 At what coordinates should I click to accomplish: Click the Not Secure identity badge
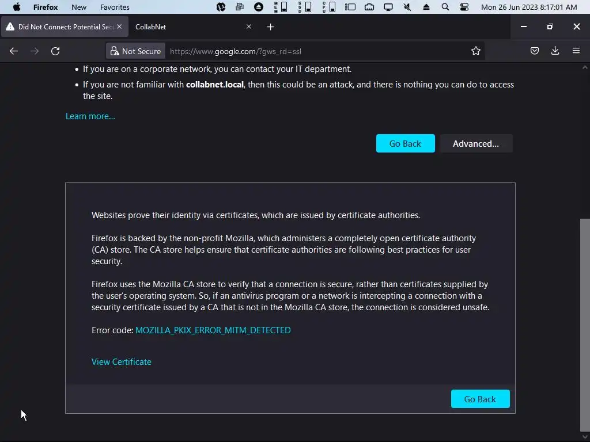click(x=135, y=51)
